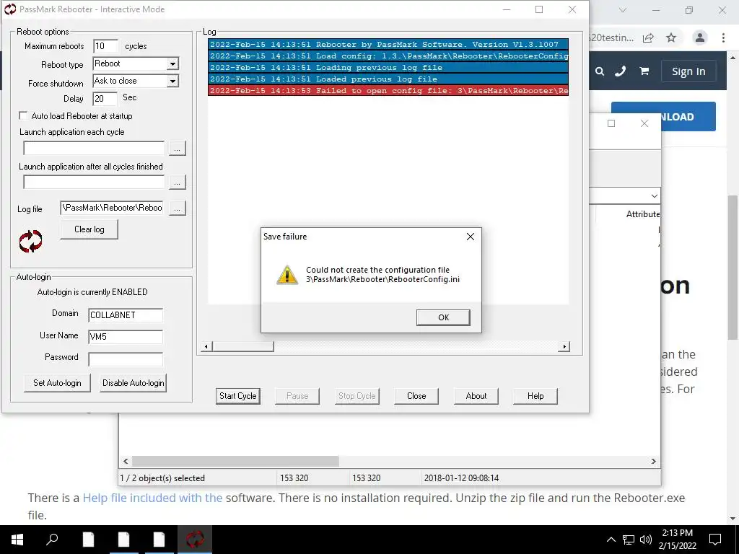739x554 pixels.
Task: Click the log horizontal scrollbar thumb
Action: pos(242,347)
